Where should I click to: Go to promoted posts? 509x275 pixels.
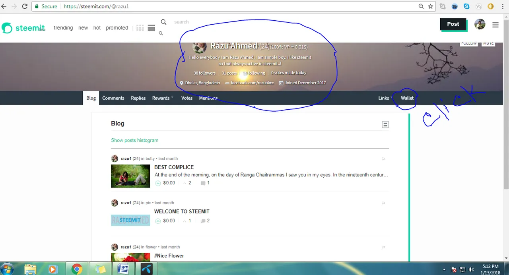pyautogui.click(x=117, y=28)
